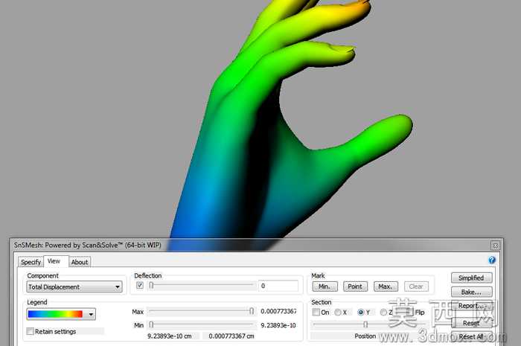Turn on the Section On checkbox
This screenshot has height=346, width=521.
click(x=316, y=312)
